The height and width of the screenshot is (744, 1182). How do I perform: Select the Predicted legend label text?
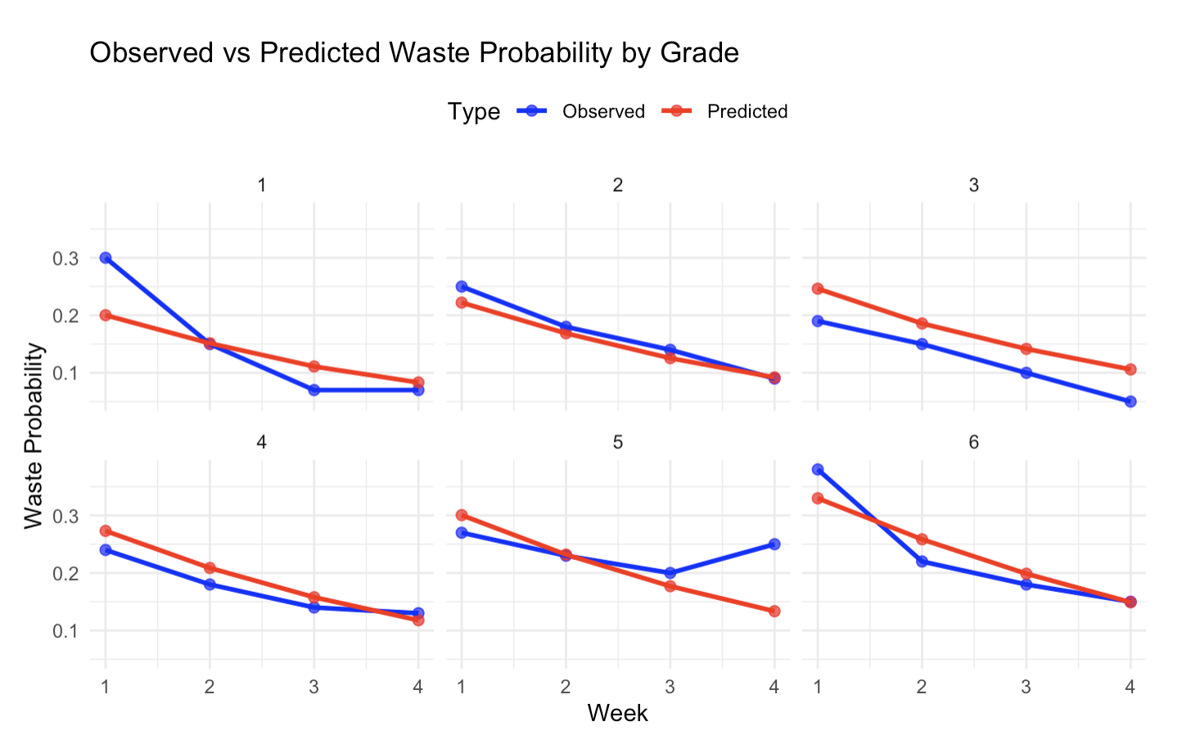click(747, 112)
